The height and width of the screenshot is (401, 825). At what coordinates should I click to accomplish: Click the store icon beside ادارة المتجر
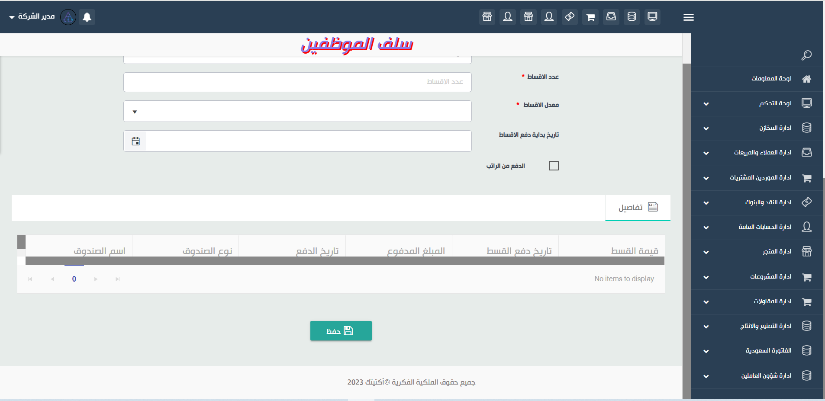[x=806, y=252]
